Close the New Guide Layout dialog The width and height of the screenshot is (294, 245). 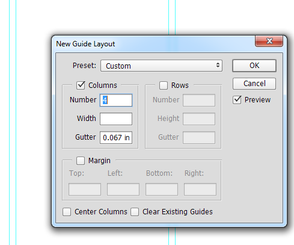[x=269, y=41]
